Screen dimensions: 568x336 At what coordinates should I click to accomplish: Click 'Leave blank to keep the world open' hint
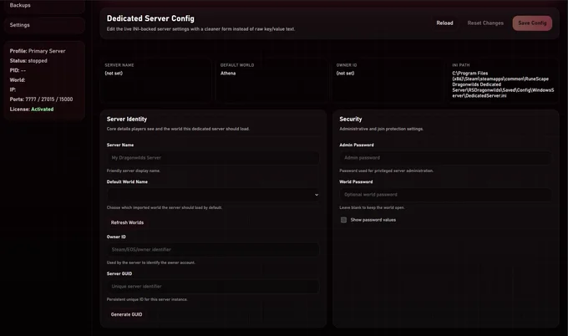click(x=372, y=207)
